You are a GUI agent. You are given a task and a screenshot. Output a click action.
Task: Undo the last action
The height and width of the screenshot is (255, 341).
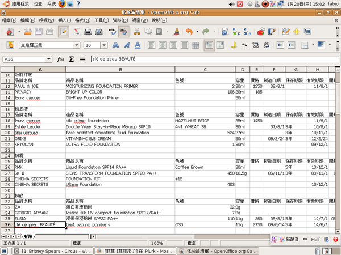(189, 32)
